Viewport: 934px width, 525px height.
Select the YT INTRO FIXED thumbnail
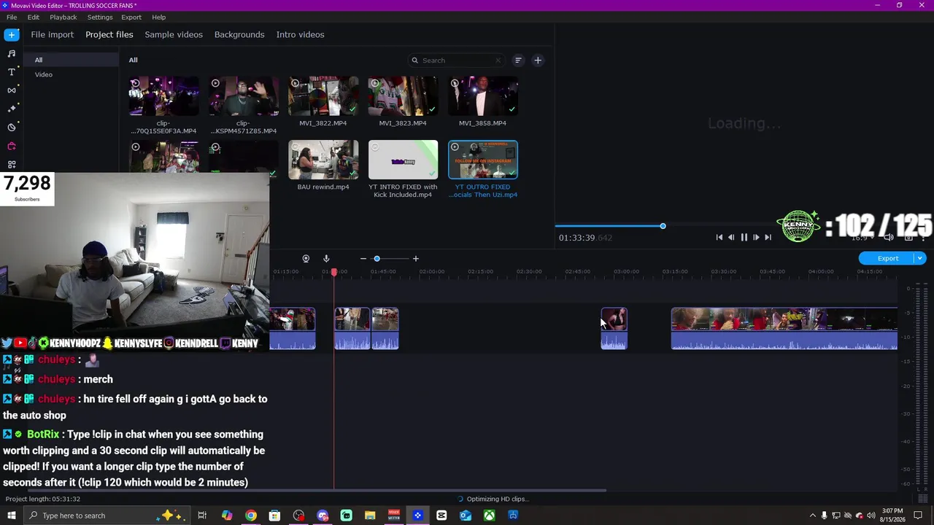[x=403, y=160]
